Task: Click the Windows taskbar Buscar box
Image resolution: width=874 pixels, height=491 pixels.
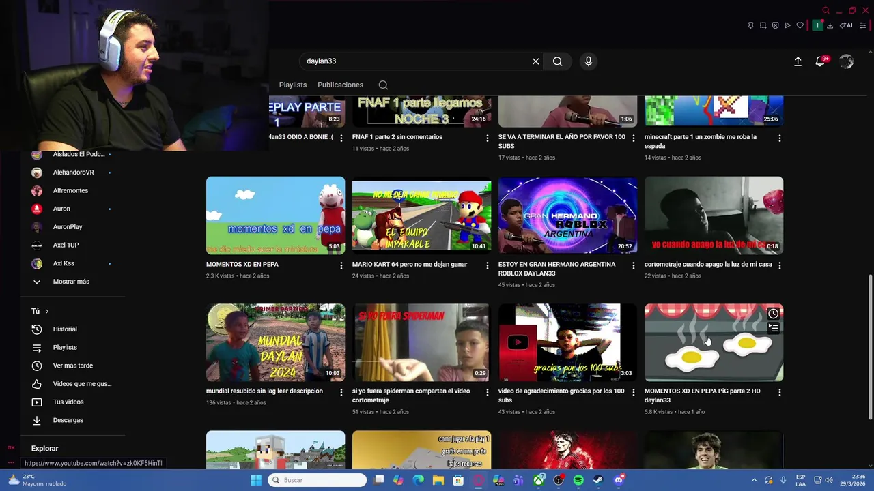Action: tap(318, 480)
